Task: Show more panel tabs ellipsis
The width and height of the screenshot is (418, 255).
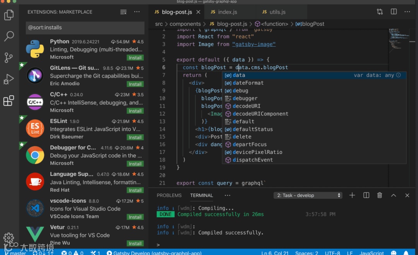Action: [227, 195]
